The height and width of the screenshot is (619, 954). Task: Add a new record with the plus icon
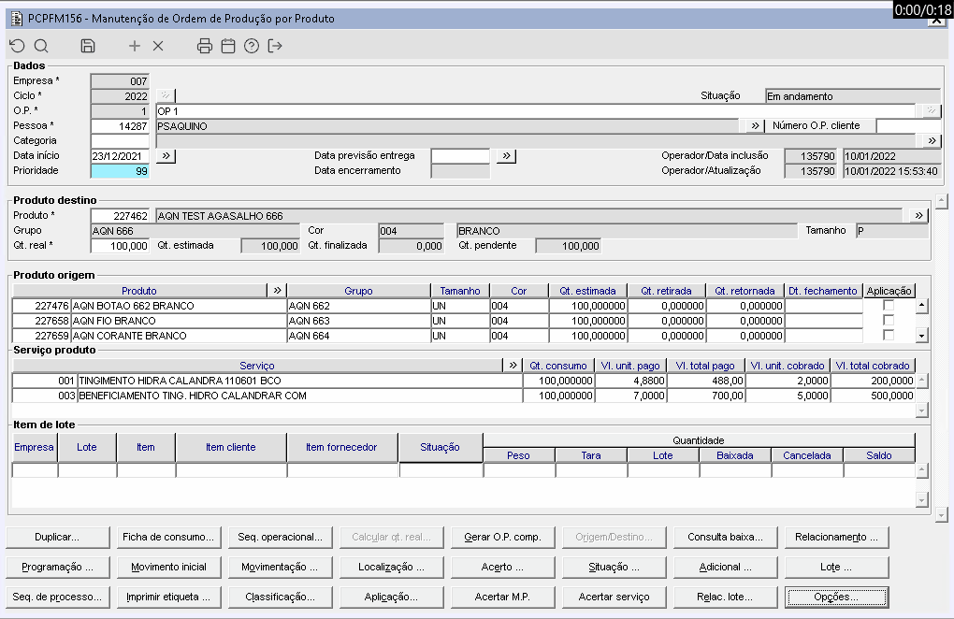135,46
